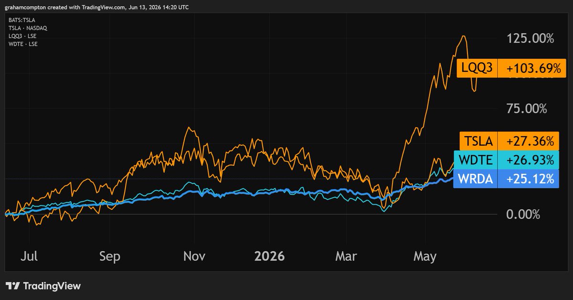This screenshot has width=573, height=300.
Task: Click the Jul time axis label
Action: [29, 257]
